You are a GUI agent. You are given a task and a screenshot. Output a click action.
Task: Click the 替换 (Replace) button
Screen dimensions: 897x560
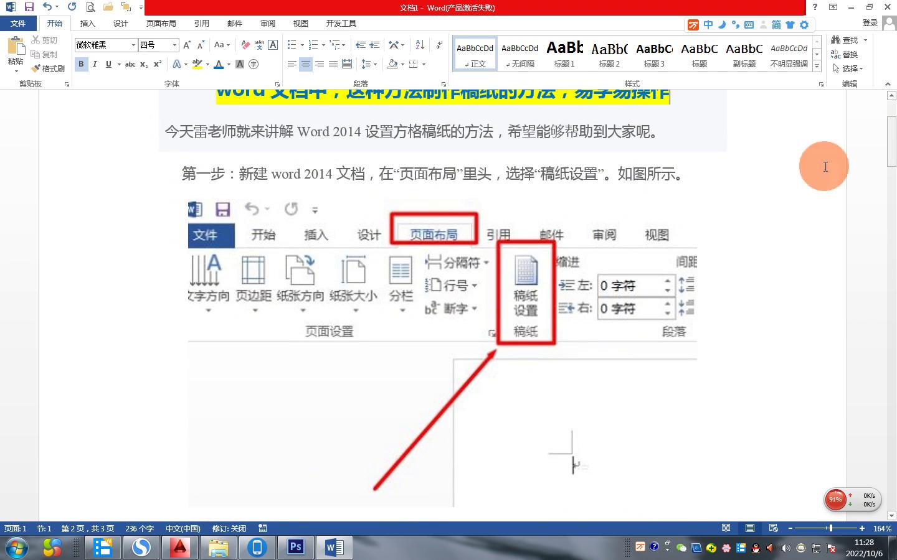pos(845,54)
